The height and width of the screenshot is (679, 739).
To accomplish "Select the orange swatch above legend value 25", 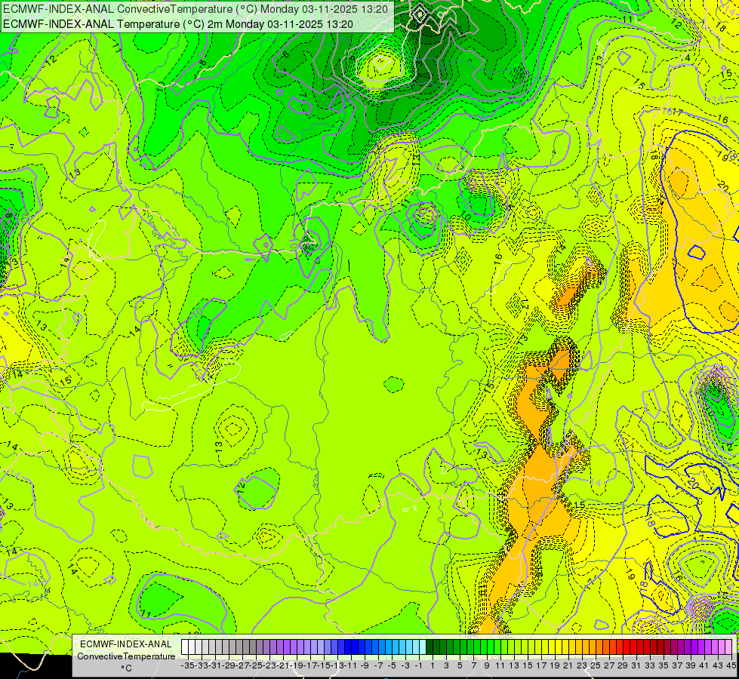I will 593,647.
